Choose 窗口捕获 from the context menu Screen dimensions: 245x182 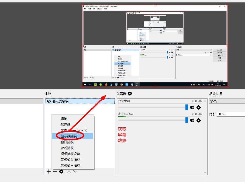67,142
